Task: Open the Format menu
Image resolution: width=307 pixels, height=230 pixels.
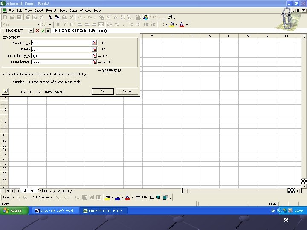Action: [x=51, y=11]
